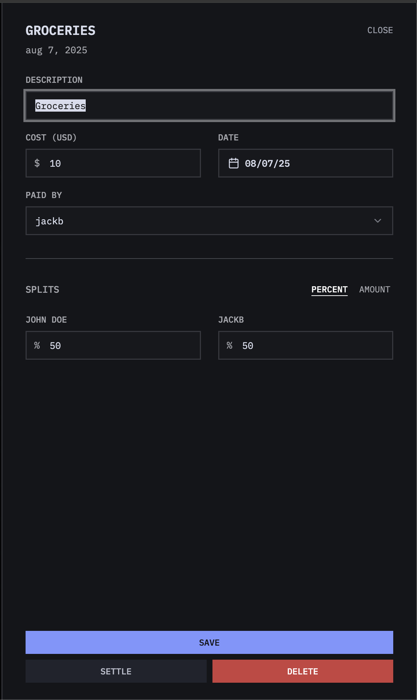The image size is (417, 700).
Task: Click the aug 7, 2025 subtitle
Action: point(57,50)
